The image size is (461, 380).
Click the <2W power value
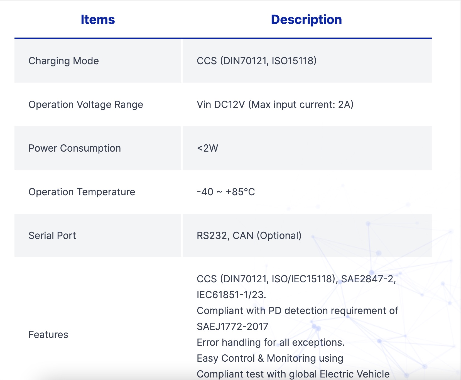207,148
